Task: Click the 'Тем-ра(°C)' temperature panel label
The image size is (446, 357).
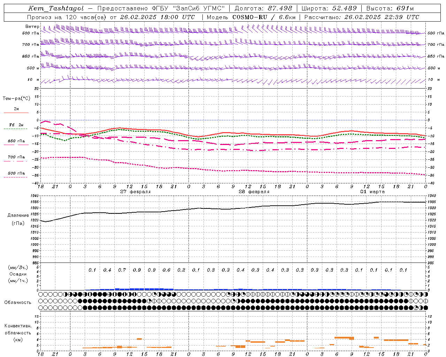Action: click(16, 99)
